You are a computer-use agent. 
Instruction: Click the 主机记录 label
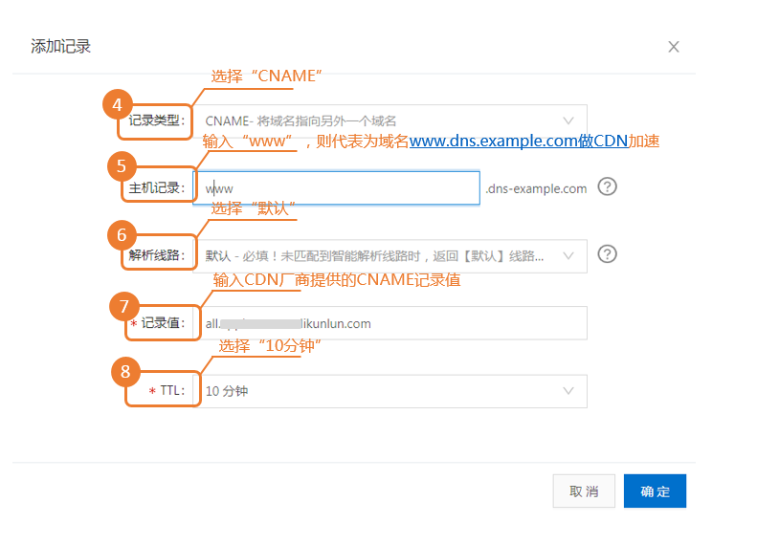tap(157, 187)
